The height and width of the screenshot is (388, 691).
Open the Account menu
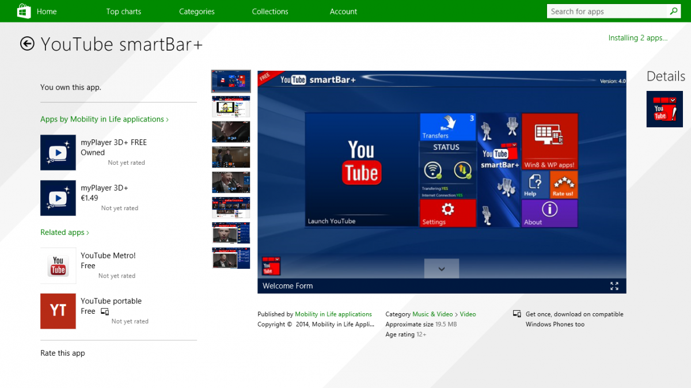(344, 12)
